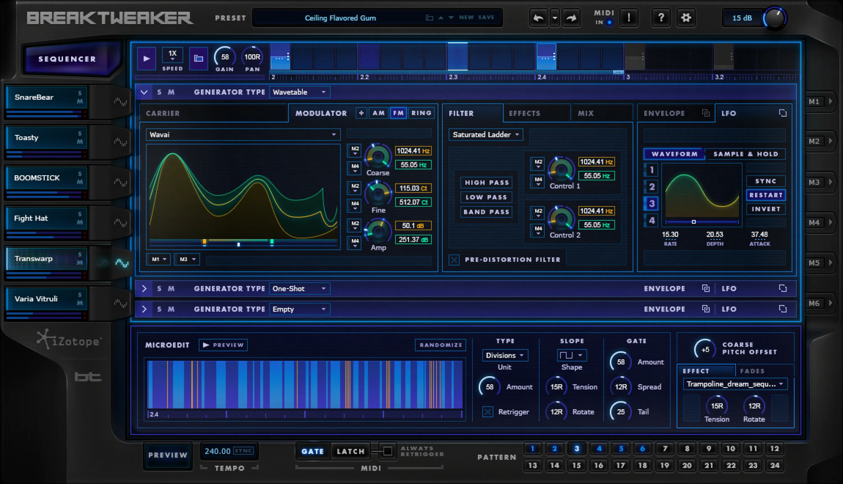843x484 pixels.
Task: Select LFO waveform slot 1
Action: [651, 170]
